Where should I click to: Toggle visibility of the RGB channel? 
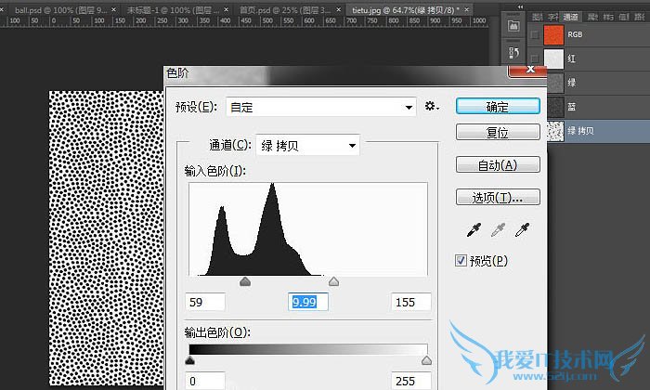coord(533,34)
